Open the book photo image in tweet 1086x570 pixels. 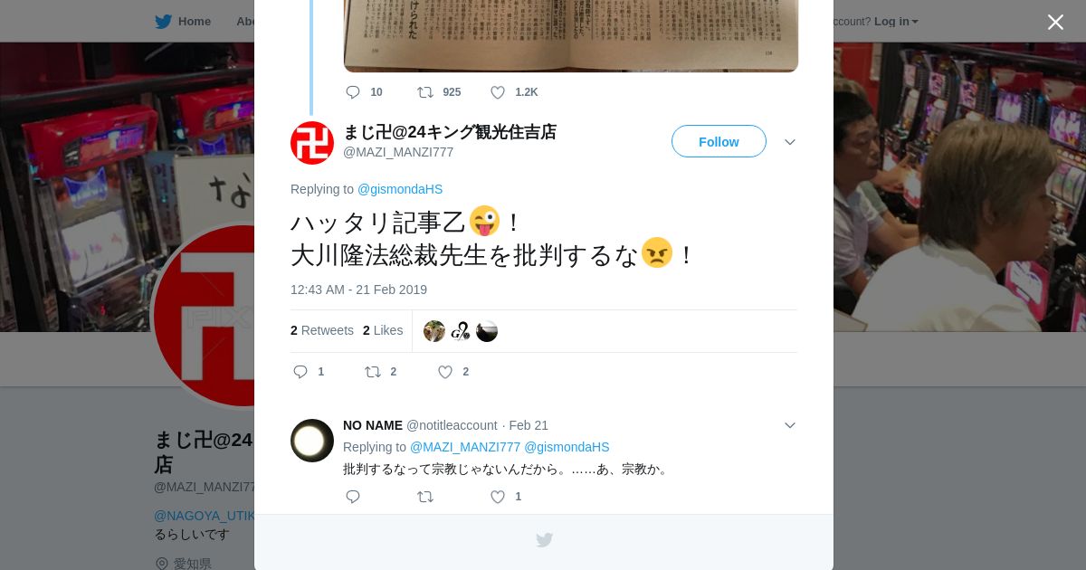click(571, 36)
